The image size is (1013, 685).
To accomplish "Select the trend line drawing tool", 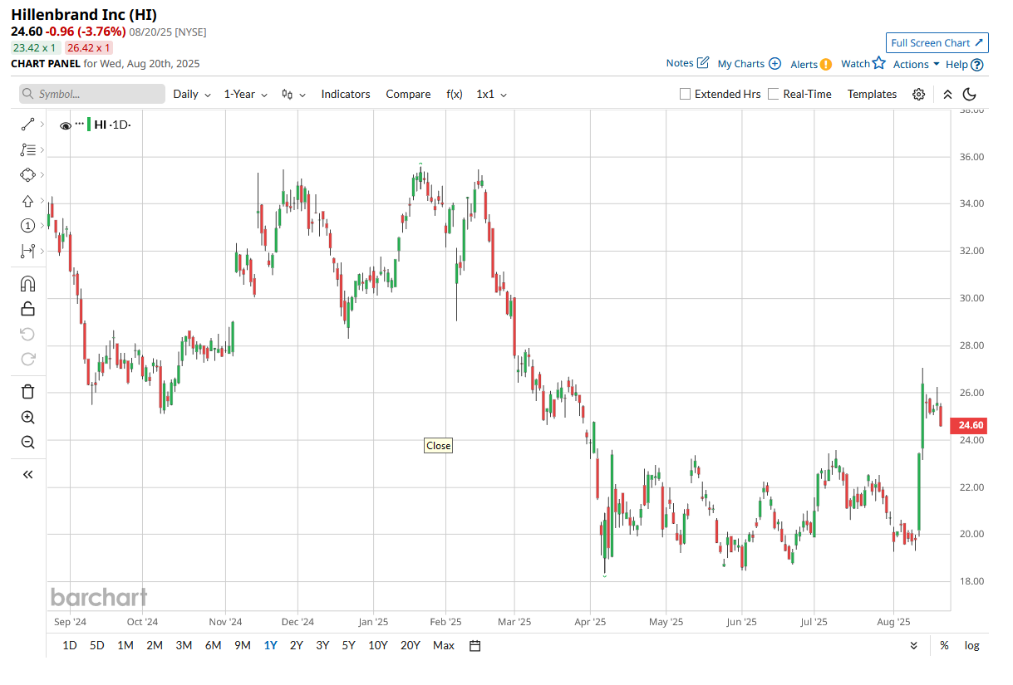I will [27, 125].
